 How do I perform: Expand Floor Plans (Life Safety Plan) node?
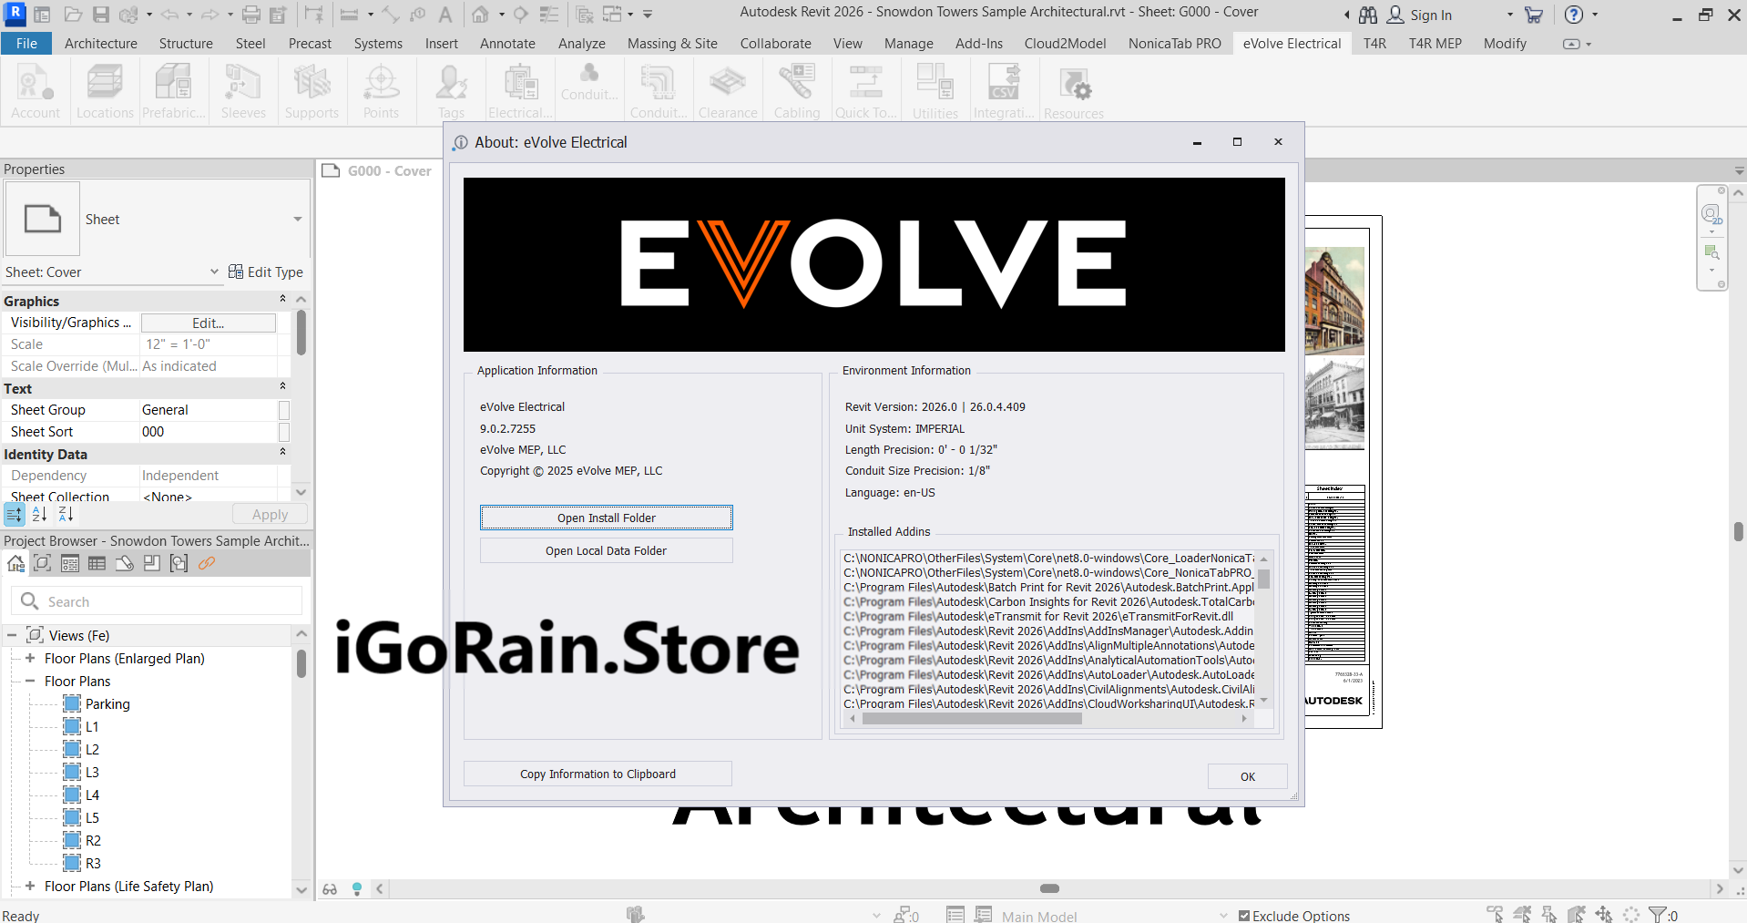[28, 886]
